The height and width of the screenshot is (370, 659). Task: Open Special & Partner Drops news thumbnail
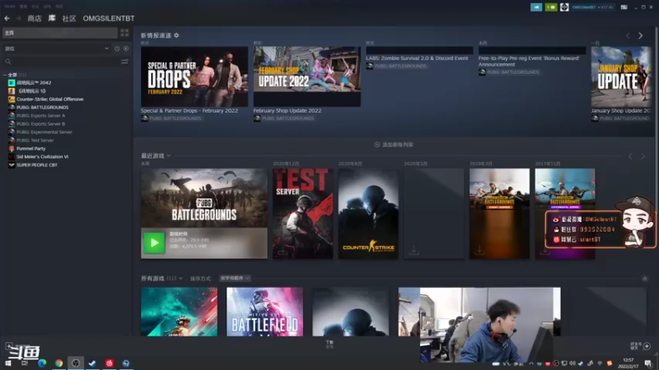[194, 76]
